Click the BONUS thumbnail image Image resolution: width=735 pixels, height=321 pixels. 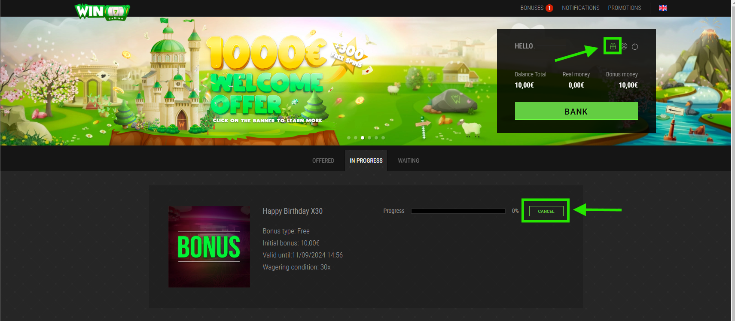[209, 247]
